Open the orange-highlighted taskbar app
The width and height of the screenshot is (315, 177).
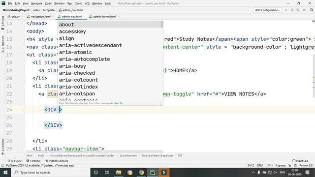click(x=164, y=173)
